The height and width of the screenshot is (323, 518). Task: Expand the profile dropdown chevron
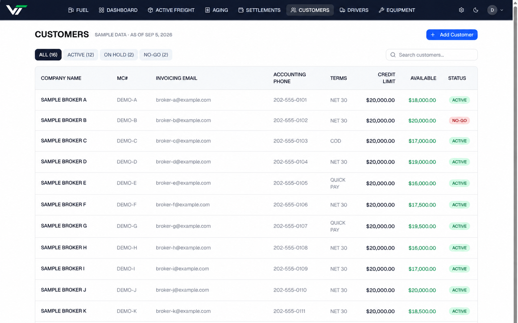502,10
